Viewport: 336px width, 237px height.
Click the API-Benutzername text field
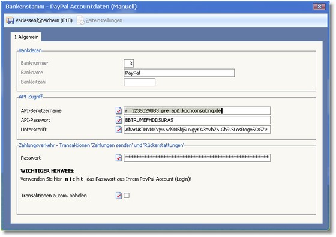point(197,110)
